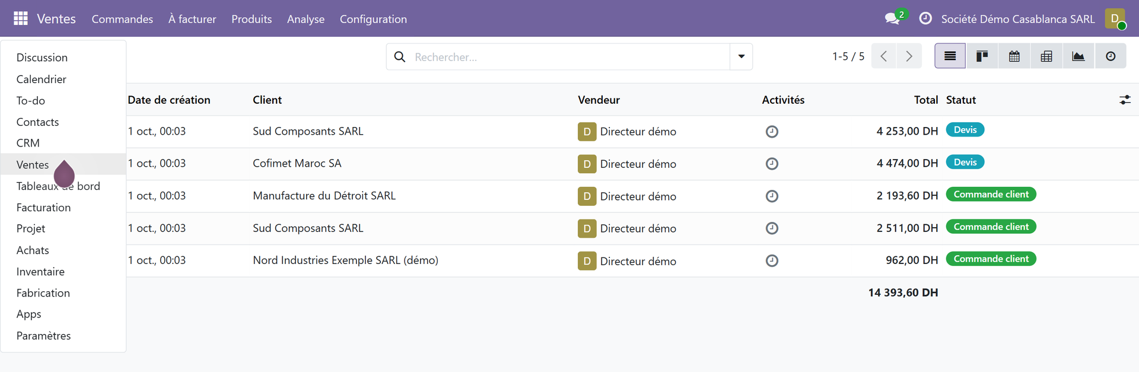Screen dimensions: 1139x372
Task: Switch to Pivot table view
Action: (1046, 56)
